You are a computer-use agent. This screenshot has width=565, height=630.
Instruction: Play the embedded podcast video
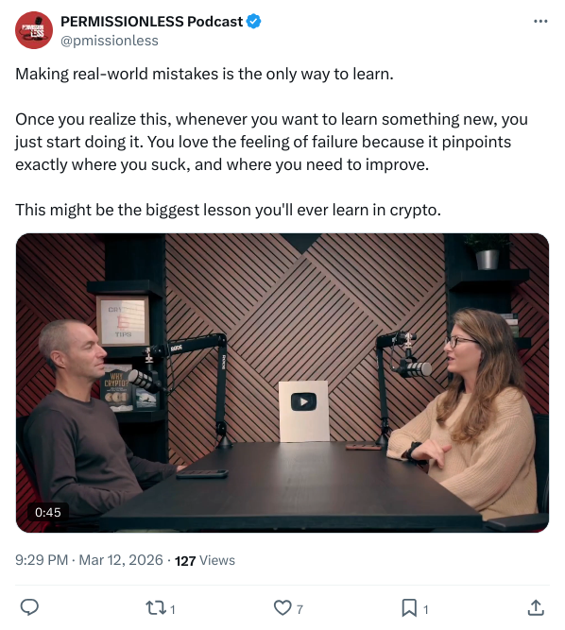pos(282,383)
